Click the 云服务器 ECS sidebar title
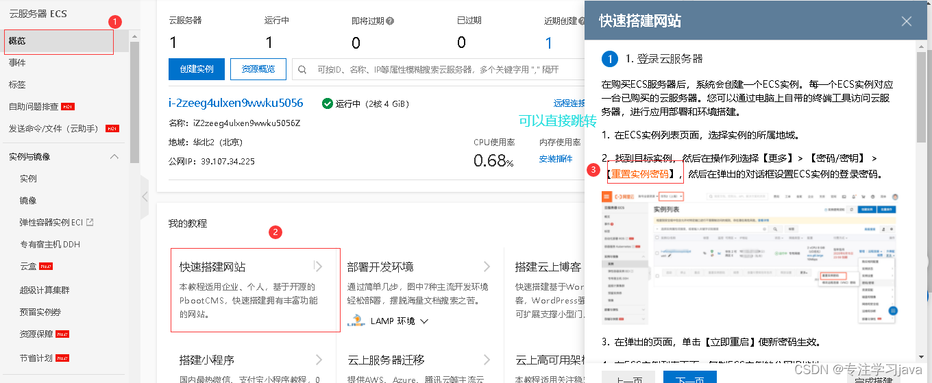The width and height of the screenshot is (932, 383). [x=38, y=14]
